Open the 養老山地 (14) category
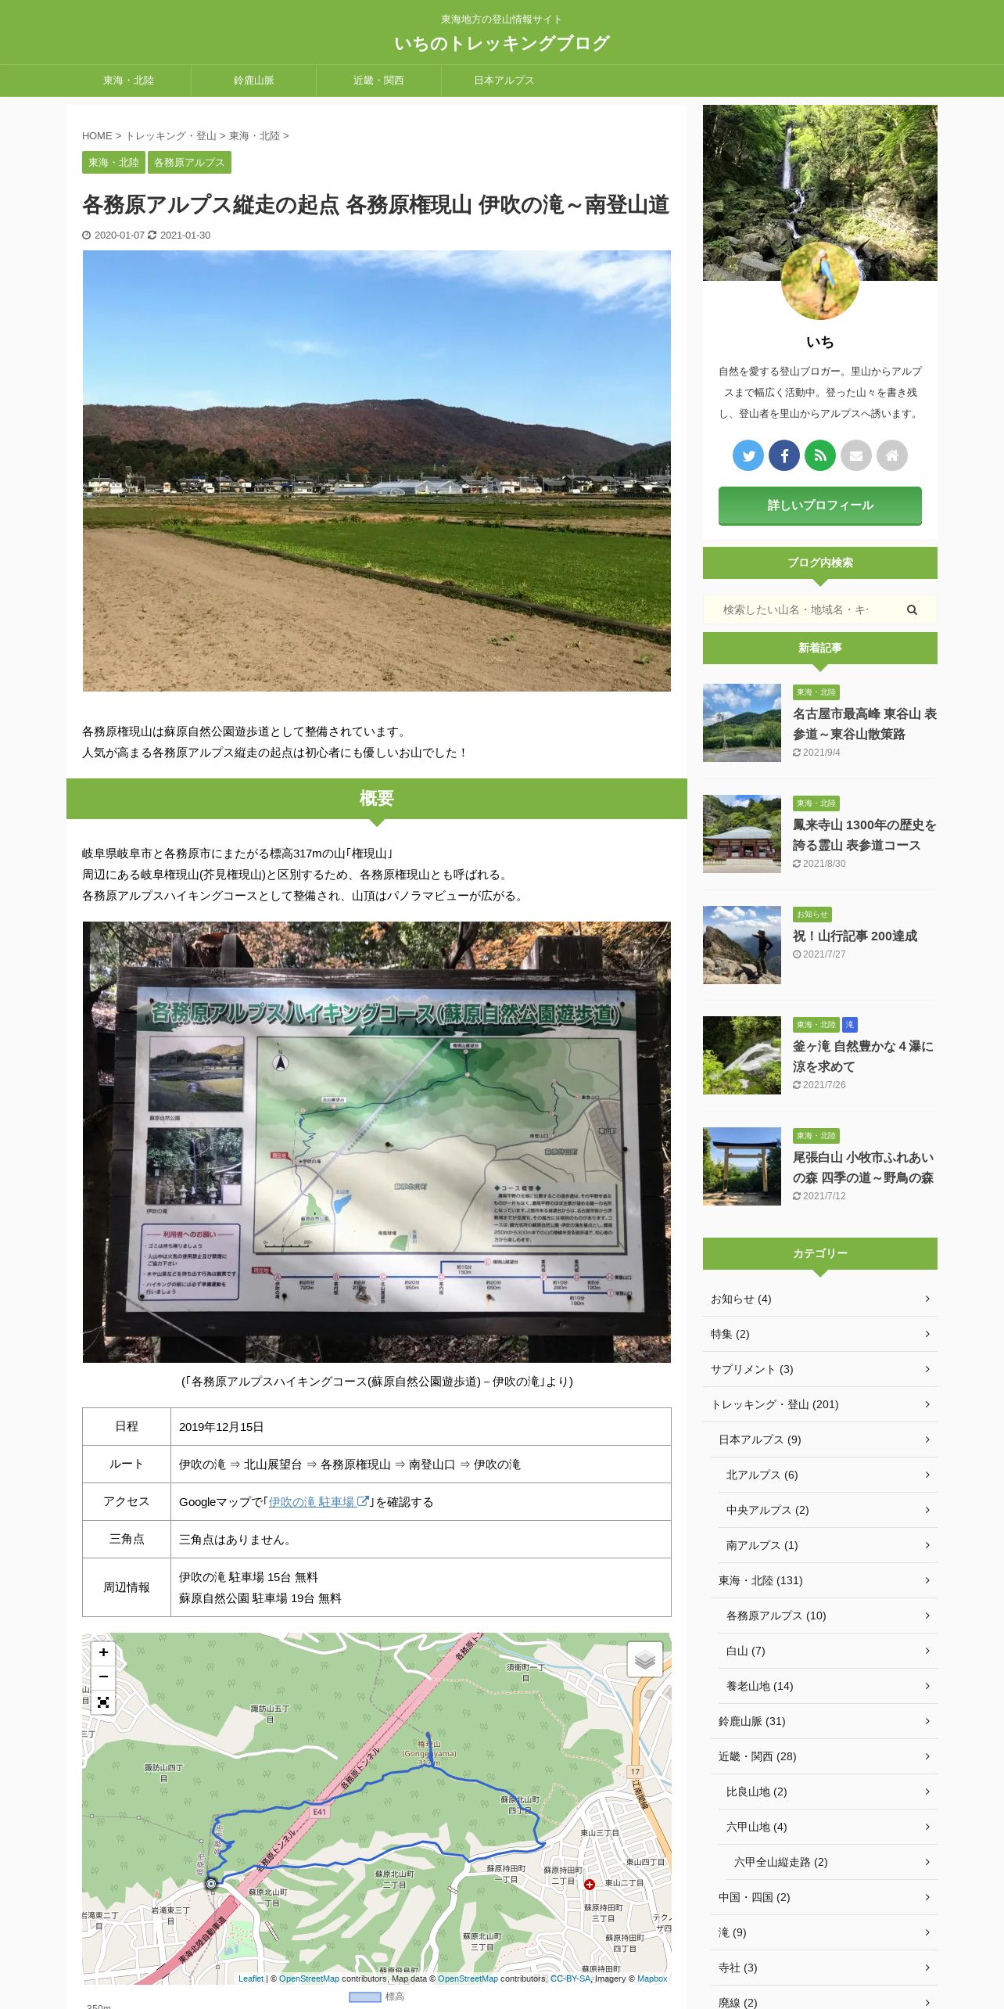This screenshot has width=1004, height=2009. pyautogui.click(x=828, y=1686)
